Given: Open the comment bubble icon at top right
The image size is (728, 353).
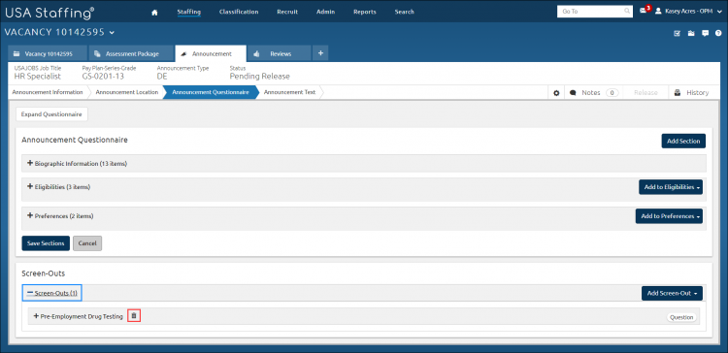Looking at the screenshot, I should click(x=705, y=33).
